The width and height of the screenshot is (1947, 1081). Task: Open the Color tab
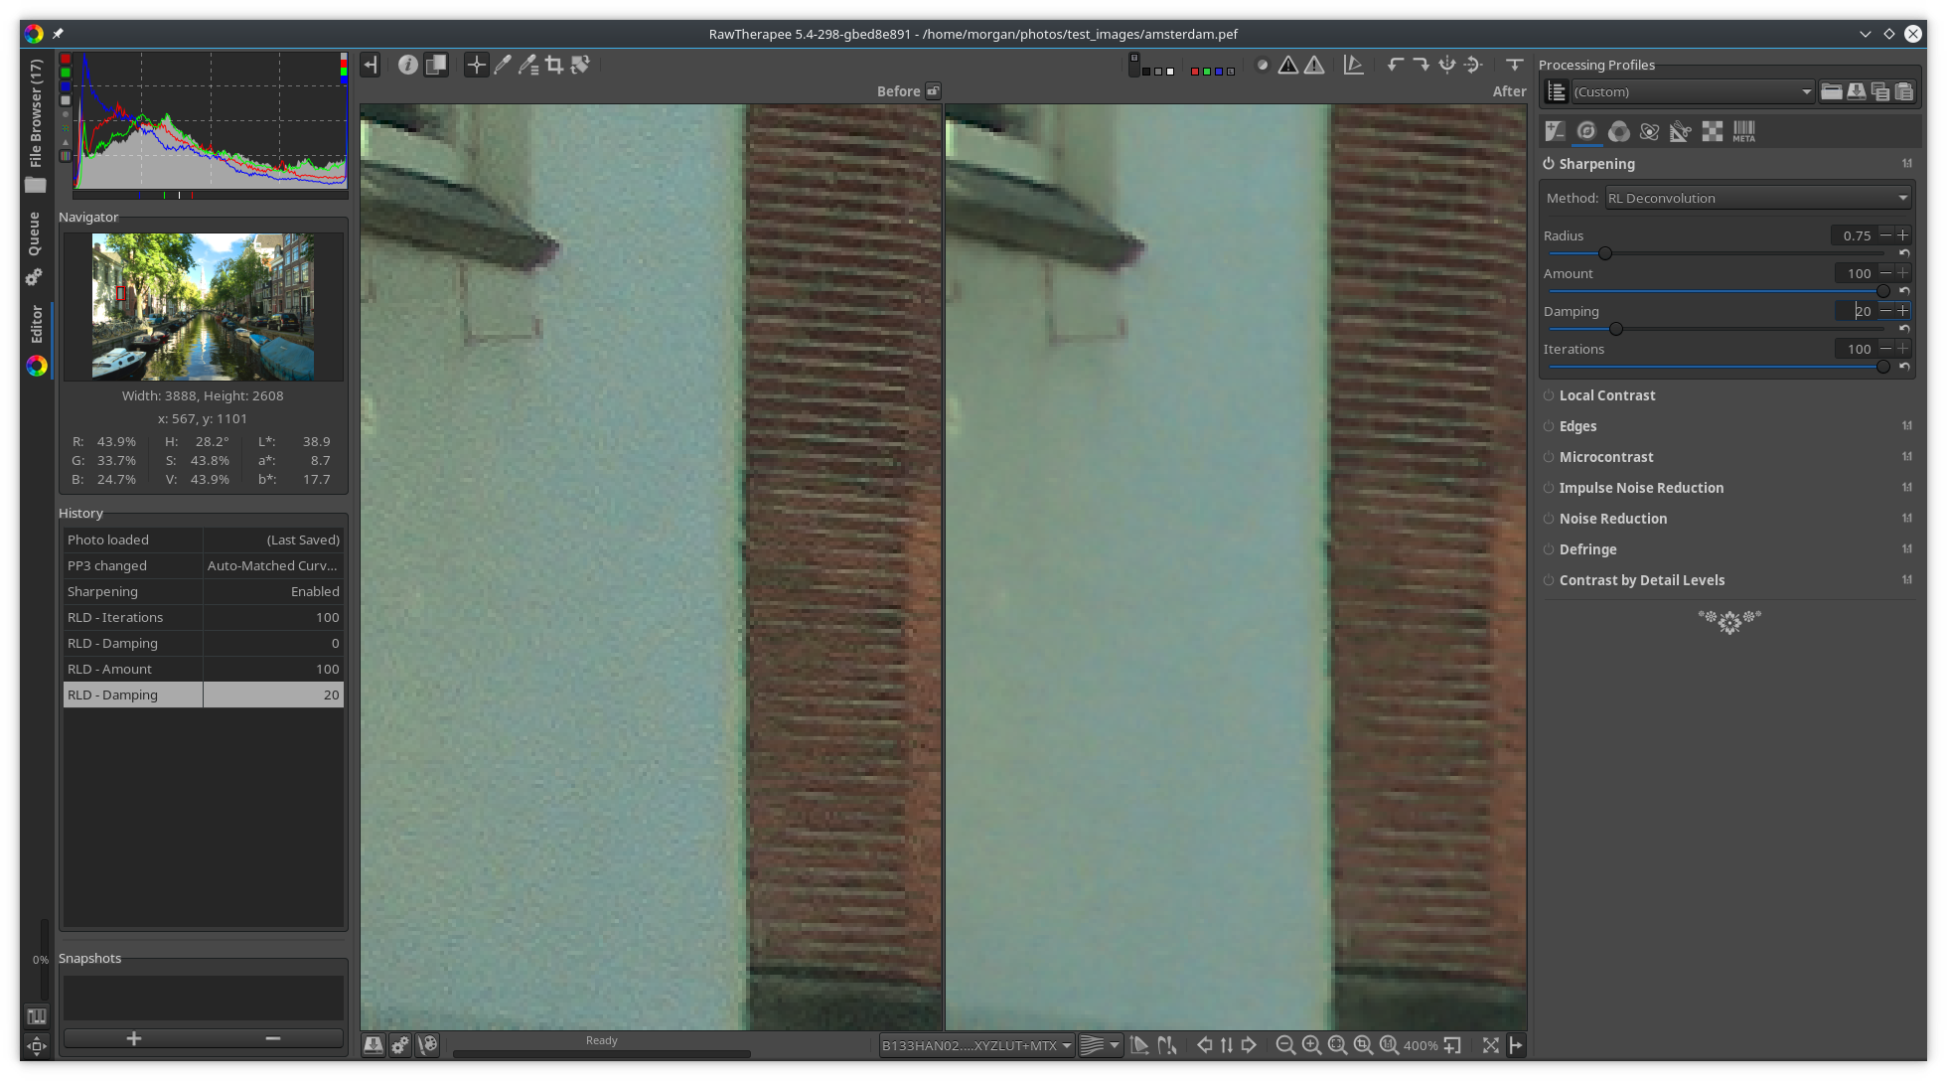(x=1618, y=131)
